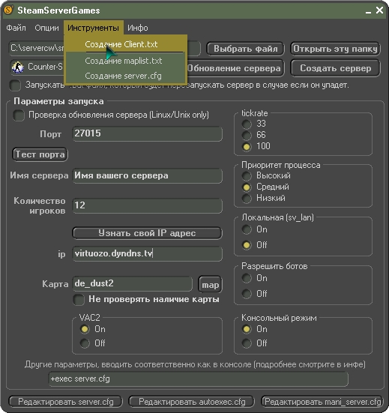Set Разрешить ботов to On
Screen dimensions: 389x413
tap(247, 278)
